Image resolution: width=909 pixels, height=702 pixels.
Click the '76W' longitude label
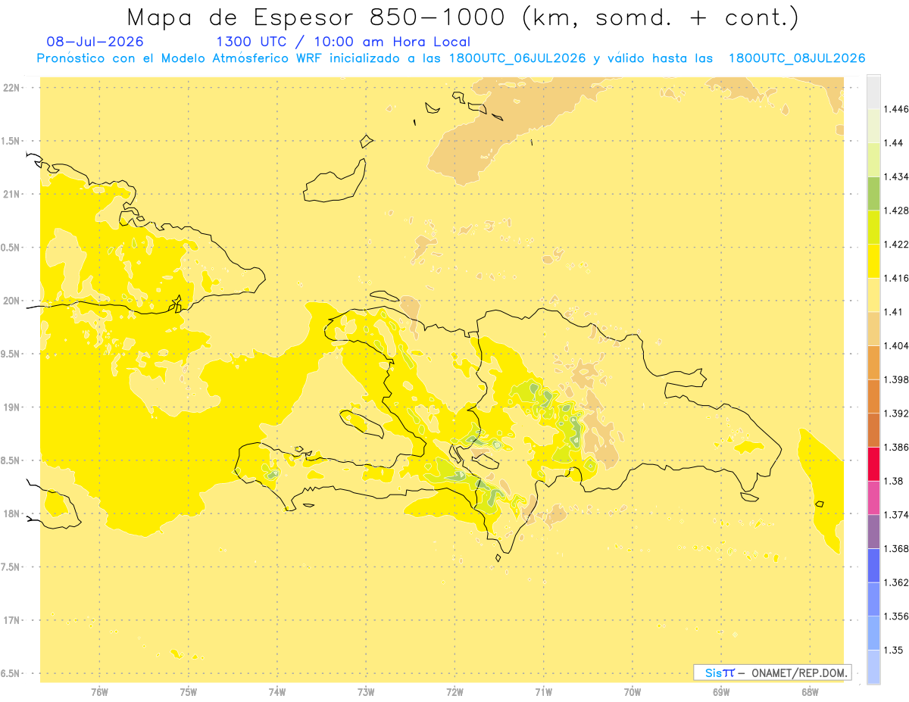pos(99,691)
